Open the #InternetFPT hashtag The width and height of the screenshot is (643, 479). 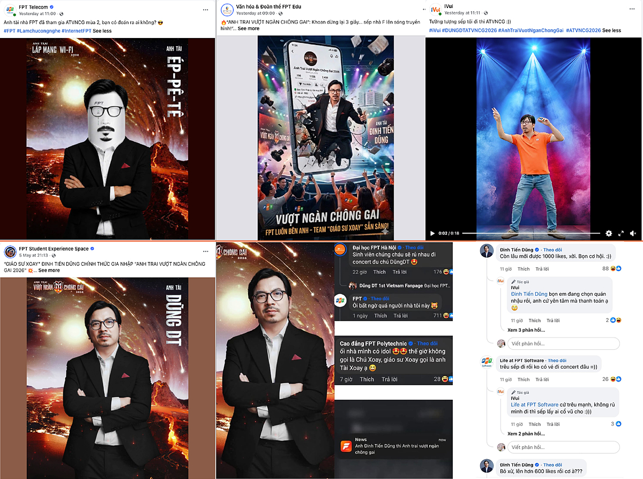click(x=77, y=31)
